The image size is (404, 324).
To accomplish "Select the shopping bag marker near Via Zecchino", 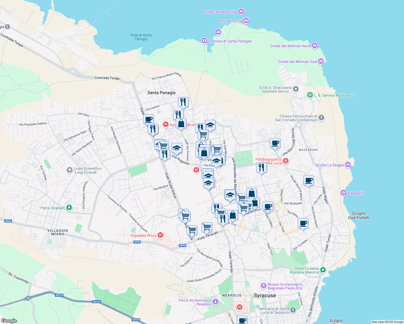I will [254, 202].
